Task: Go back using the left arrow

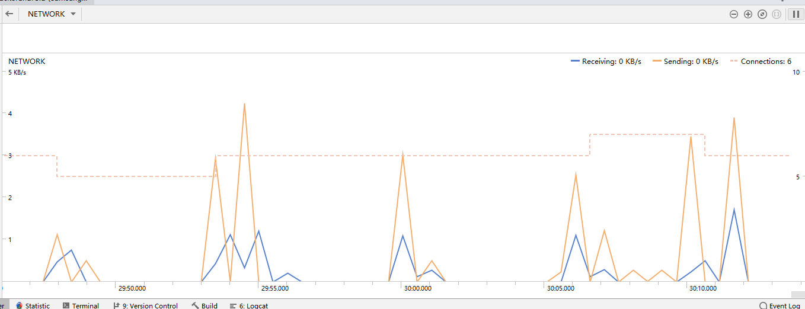Action: 9,14
